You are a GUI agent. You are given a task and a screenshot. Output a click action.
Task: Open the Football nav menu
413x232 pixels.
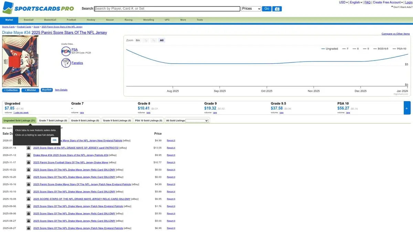pos(71,20)
